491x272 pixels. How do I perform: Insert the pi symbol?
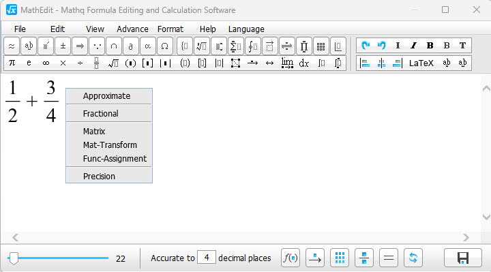tap(12, 63)
